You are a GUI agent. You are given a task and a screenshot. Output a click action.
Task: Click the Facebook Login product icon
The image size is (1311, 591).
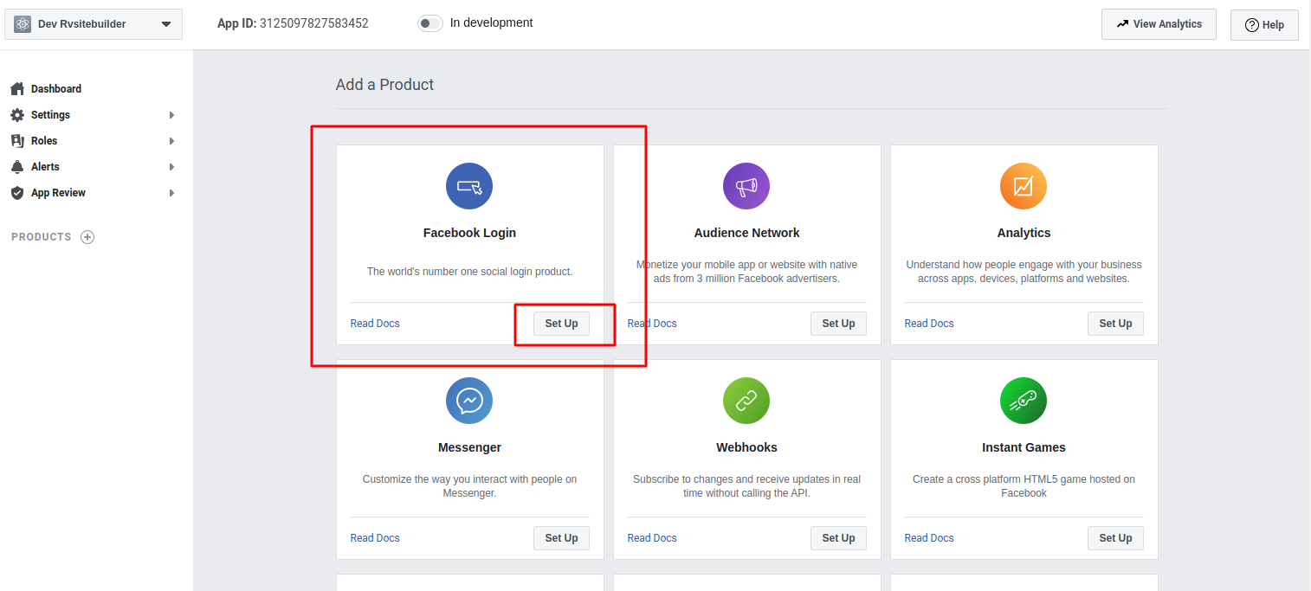(469, 186)
